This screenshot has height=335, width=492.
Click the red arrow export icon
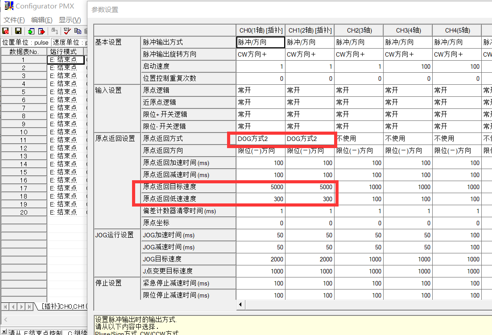[41, 31]
